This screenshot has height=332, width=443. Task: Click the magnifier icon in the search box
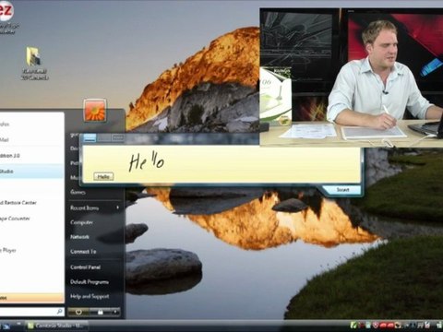coord(60,312)
